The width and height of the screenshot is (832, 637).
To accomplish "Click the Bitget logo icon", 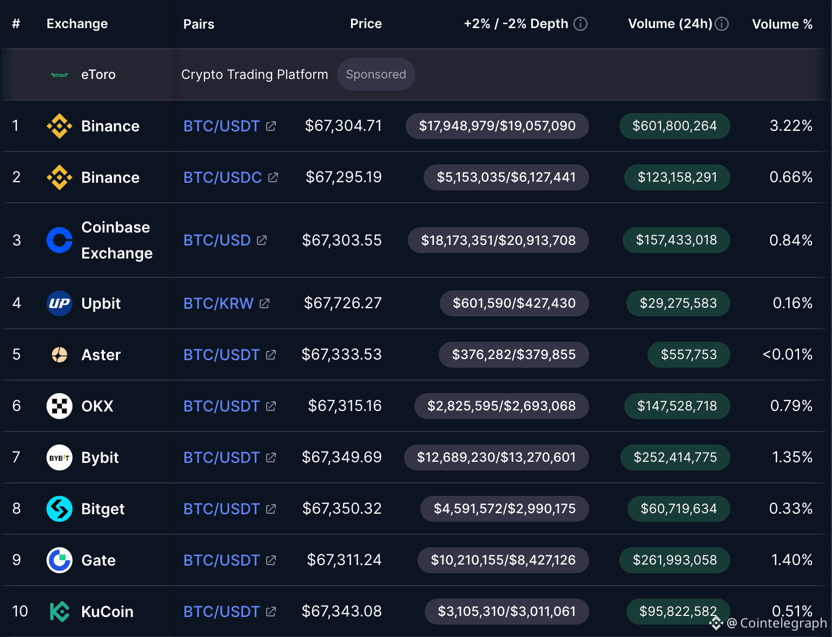I will point(60,509).
